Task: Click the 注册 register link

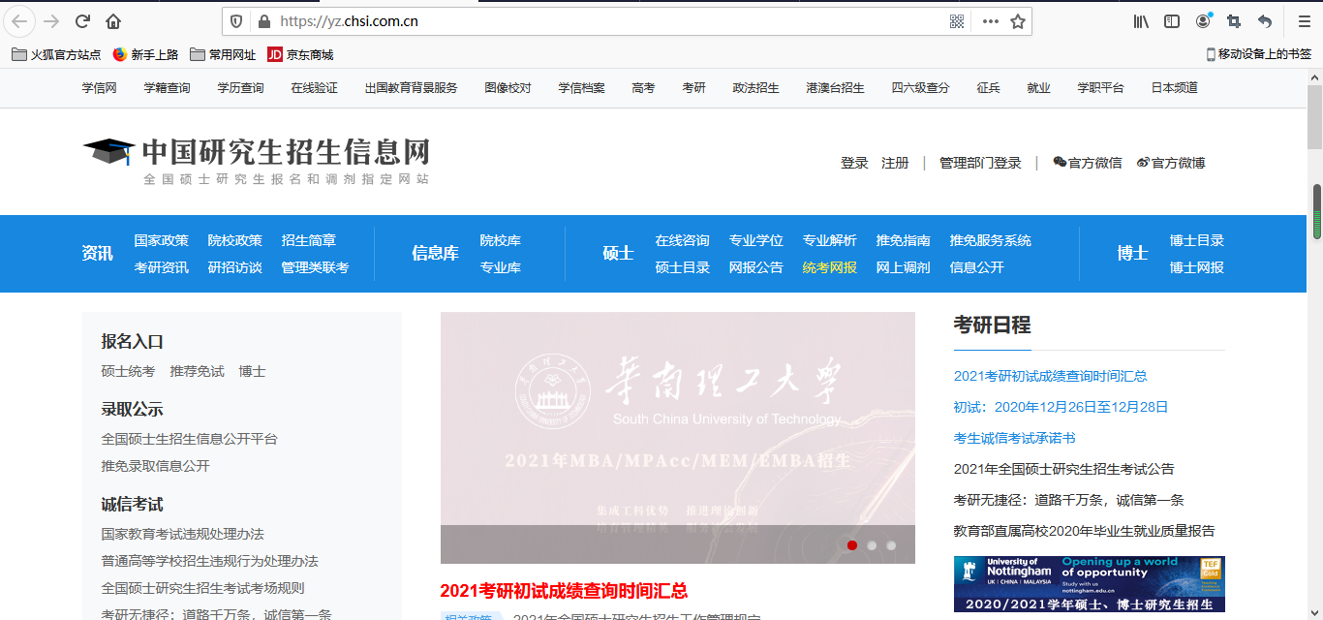Action: (x=895, y=163)
